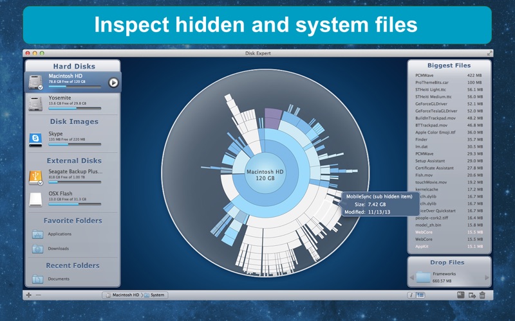Open the Skype disk image

(36, 138)
